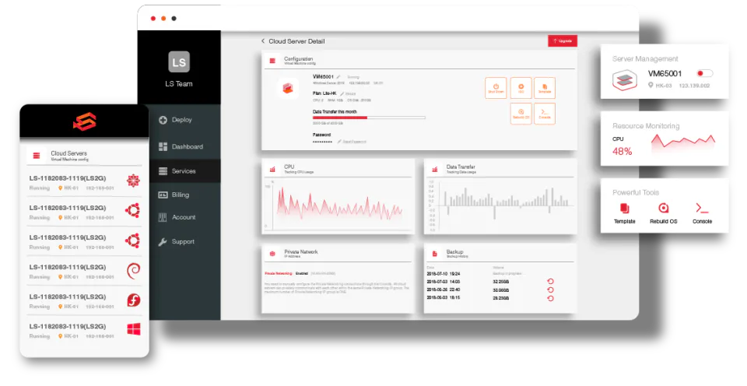Click the 48% CPU value in Resource Monitoring
Screen dimensions: 747x386
(x=622, y=152)
